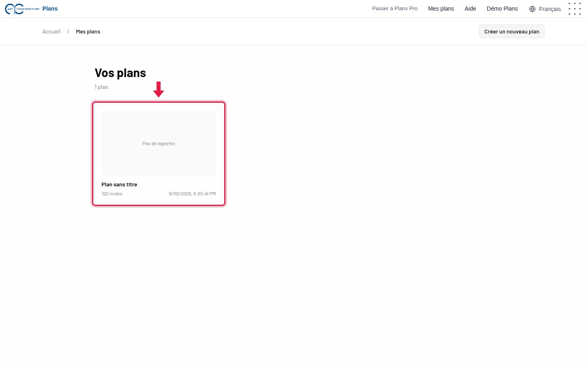Open Démo Plans in the navigation

click(502, 9)
